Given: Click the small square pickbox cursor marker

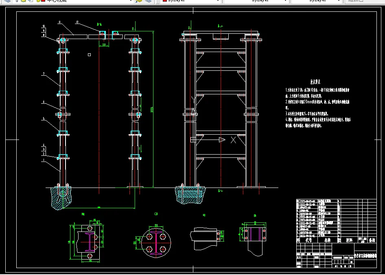Looking at the screenshot, I should [90, 55].
